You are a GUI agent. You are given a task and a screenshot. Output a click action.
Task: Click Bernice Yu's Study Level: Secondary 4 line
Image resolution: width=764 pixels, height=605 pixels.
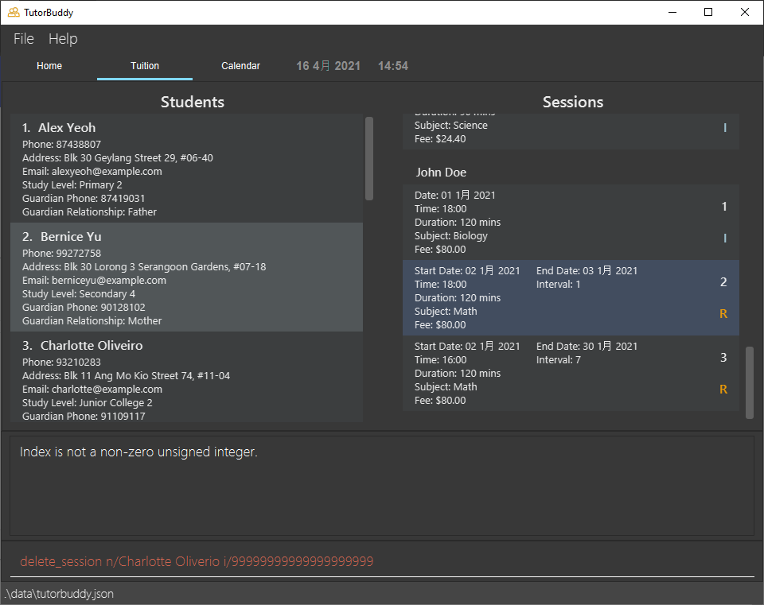click(79, 293)
